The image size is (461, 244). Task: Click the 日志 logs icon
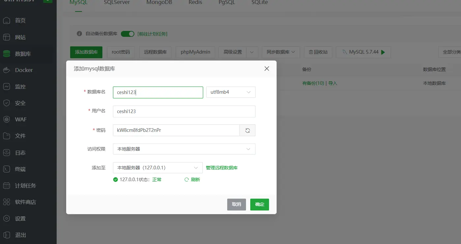coord(7,153)
